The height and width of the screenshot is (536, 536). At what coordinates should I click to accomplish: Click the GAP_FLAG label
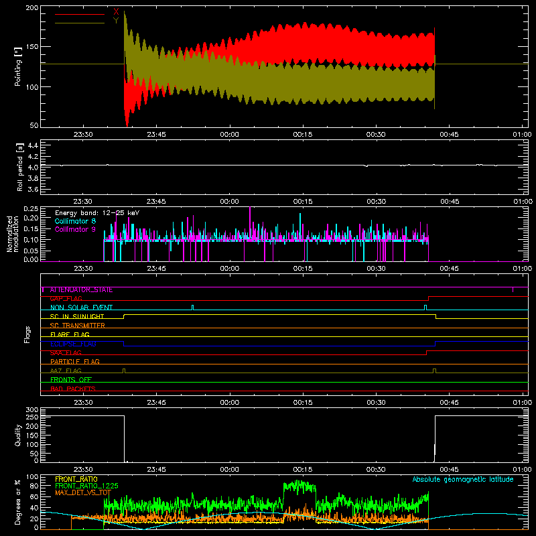click(x=66, y=299)
